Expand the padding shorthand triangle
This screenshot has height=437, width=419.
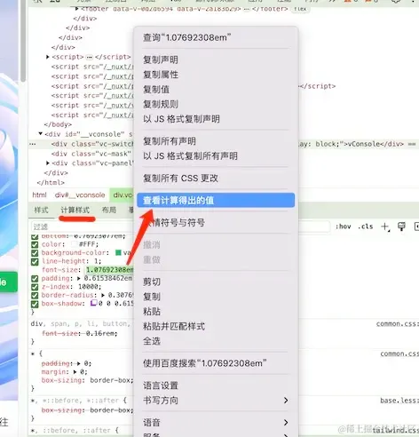tap(79, 278)
